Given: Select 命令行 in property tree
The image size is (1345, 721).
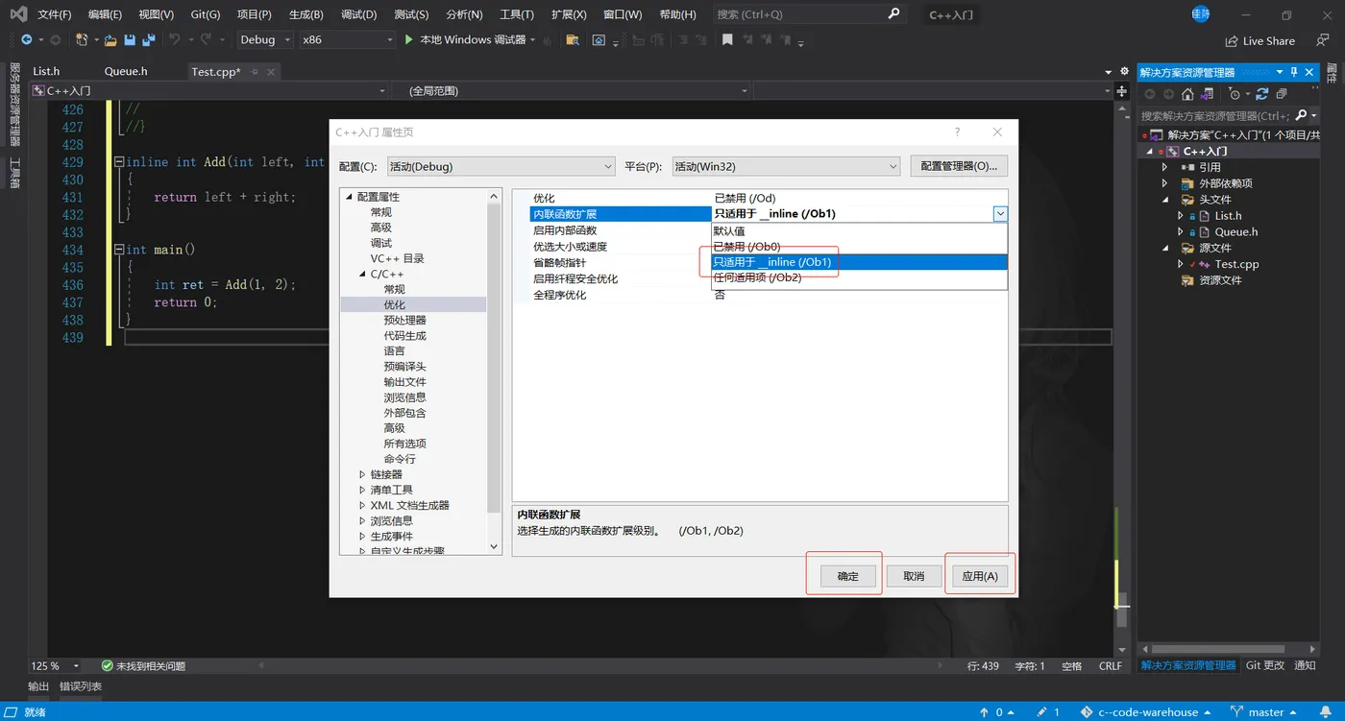Looking at the screenshot, I should (x=400, y=459).
